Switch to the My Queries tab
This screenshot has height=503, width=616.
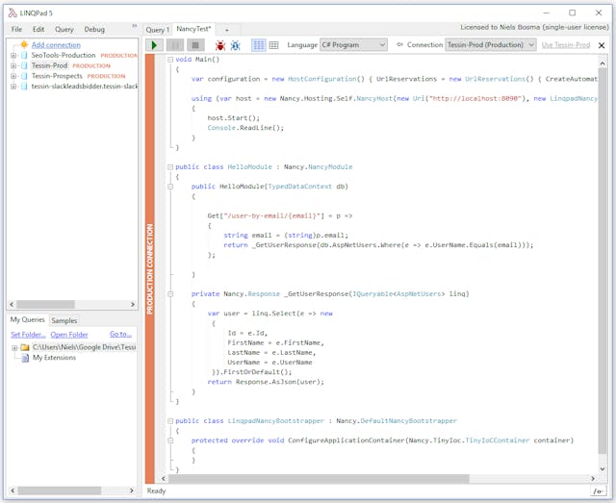coord(28,319)
